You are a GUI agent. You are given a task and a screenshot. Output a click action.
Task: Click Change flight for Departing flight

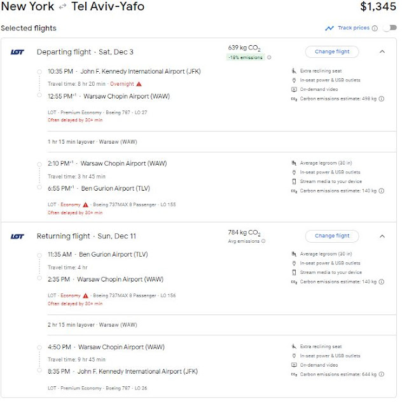pos(331,51)
